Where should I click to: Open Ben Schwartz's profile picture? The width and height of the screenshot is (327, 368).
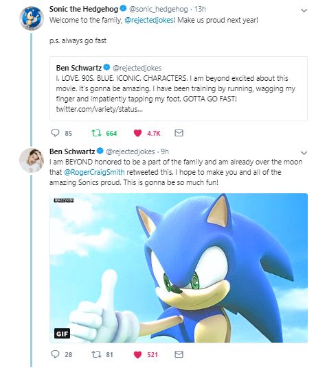click(32, 160)
